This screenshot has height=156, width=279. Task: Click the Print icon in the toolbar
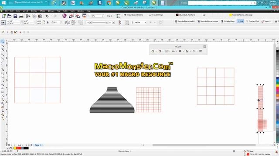[21, 16]
